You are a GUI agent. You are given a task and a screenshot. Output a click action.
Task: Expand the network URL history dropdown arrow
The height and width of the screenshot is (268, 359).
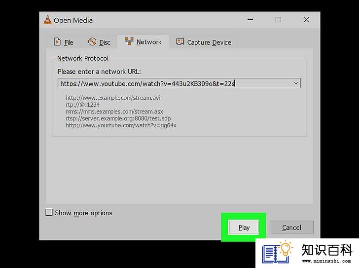pyautogui.click(x=296, y=83)
